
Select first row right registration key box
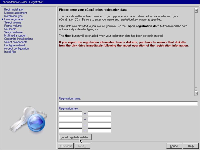coord(99,113)
